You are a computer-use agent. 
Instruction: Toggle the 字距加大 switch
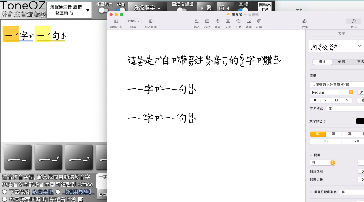(x=103, y=10)
